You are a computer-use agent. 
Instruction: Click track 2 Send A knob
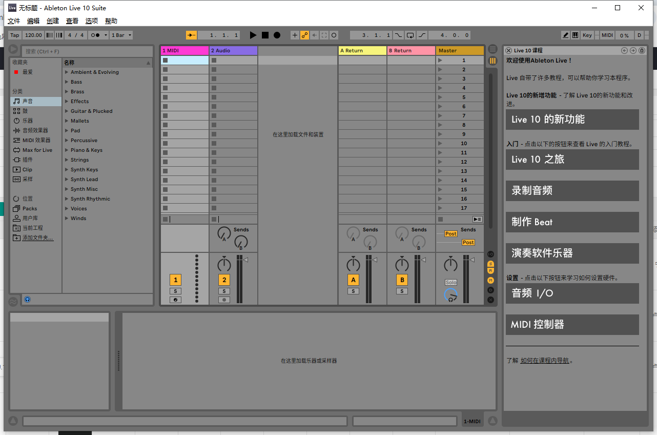pos(223,234)
